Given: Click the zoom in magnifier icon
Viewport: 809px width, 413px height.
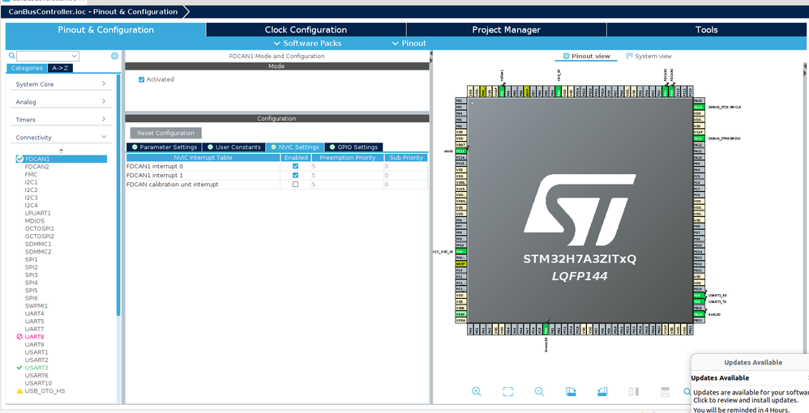Looking at the screenshot, I should click(x=476, y=391).
